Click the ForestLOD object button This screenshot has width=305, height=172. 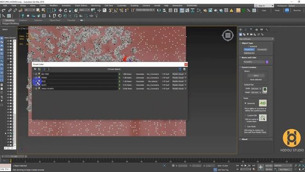pyautogui.click(x=262, y=50)
